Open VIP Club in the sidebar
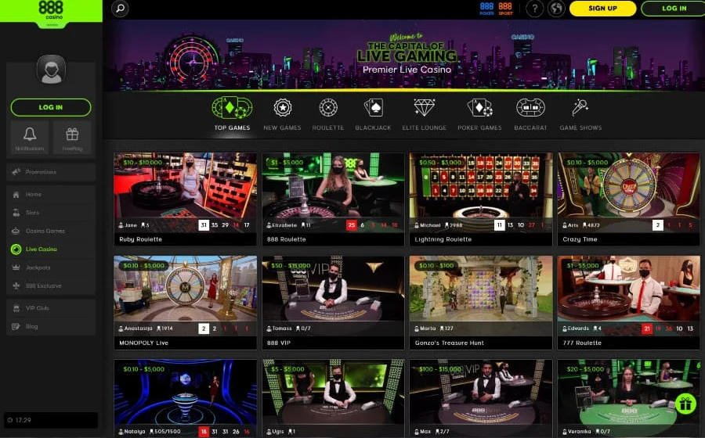This screenshot has width=705, height=438. (51, 308)
